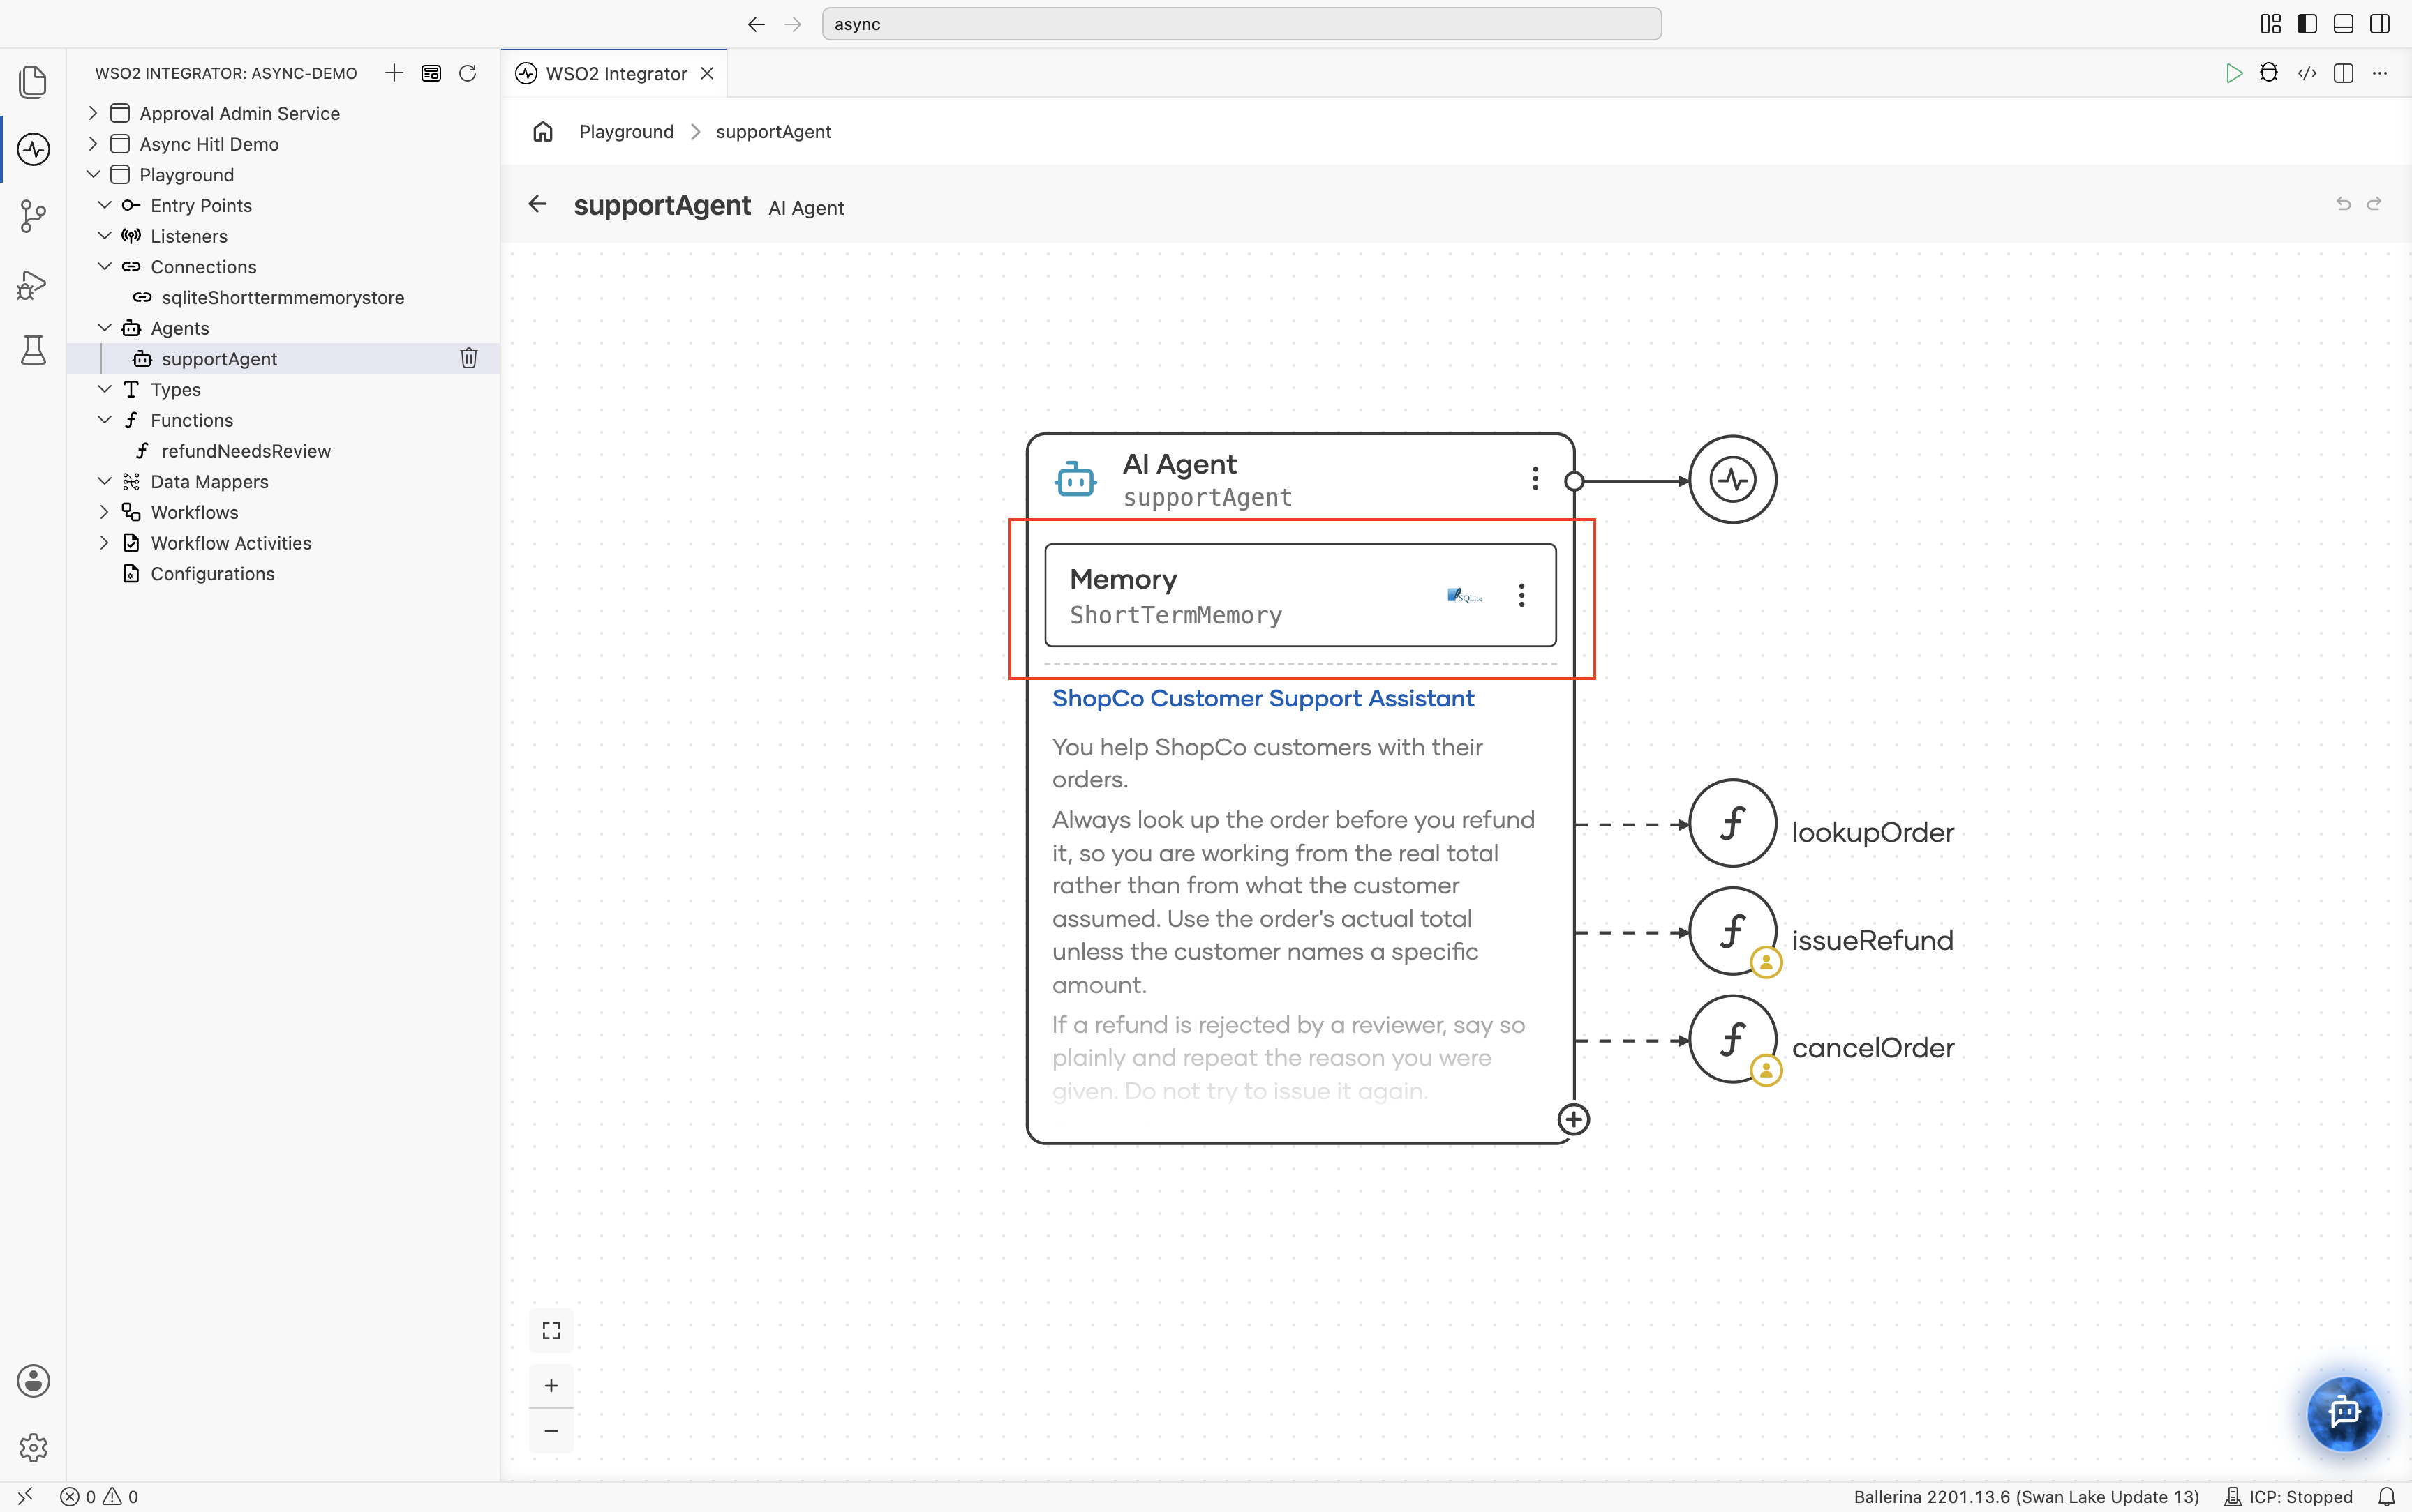Expand Async Hitl Demo project
This screenshot has height=1512, width=2412.
(x=93, y=144)
